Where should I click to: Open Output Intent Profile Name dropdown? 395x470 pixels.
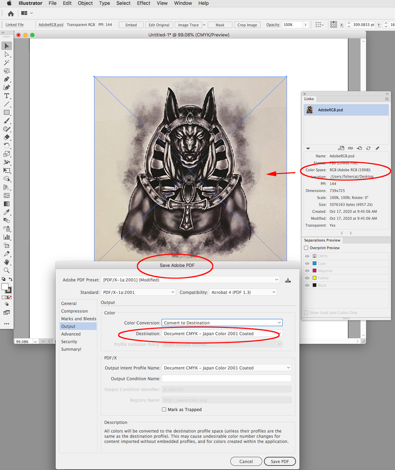point(226,368)
